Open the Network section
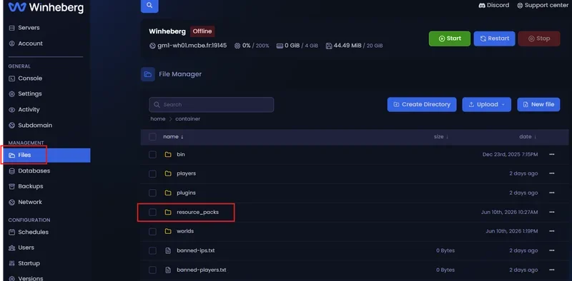 (x=26, y=202)
